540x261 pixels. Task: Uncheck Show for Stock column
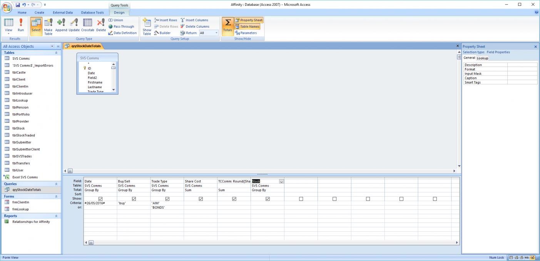268,199
